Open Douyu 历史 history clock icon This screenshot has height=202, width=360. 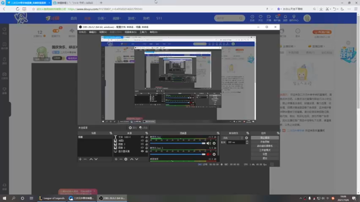point(252,18)
